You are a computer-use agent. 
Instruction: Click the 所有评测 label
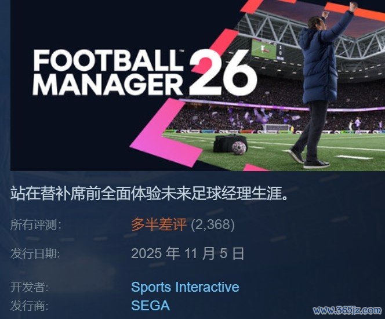click(36, 225)
